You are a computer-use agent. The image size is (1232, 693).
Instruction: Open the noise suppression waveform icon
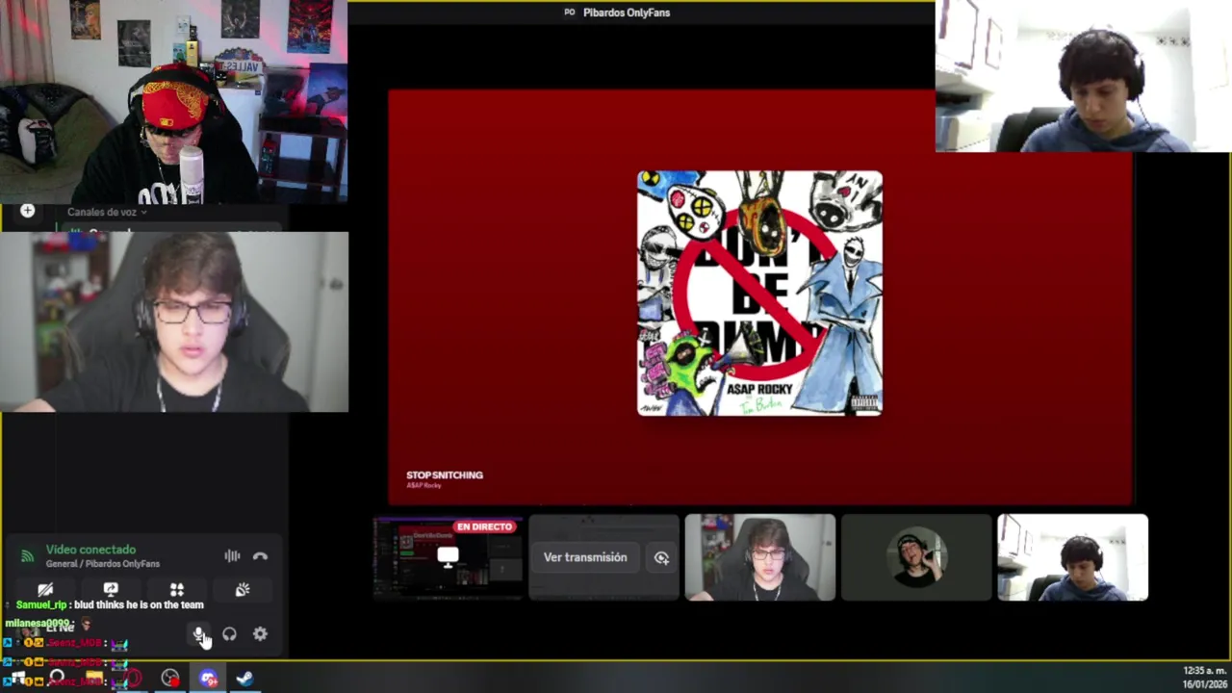click(x=232, y=556)
